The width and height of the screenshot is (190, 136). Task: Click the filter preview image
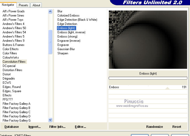[148, 40]
